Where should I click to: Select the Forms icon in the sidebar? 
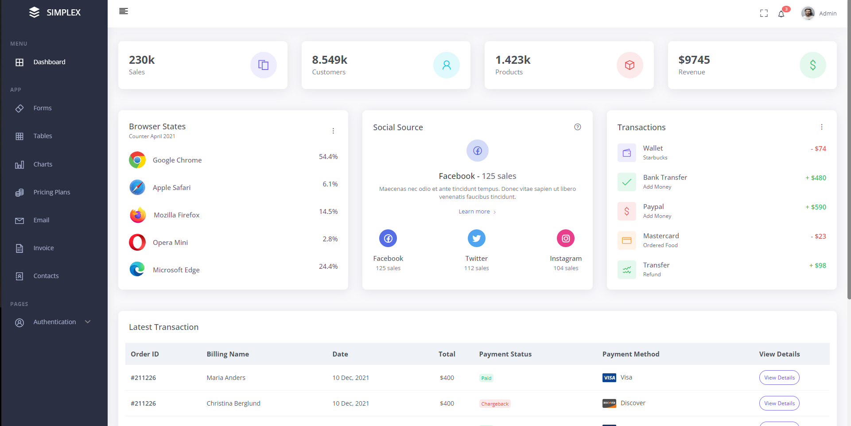pos(19,108)
